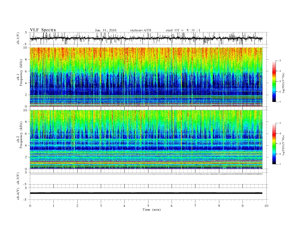
Task: Click the "-3" tick on the ch.1 color bar
Action: pyautogui.click(x=280, y=61)
